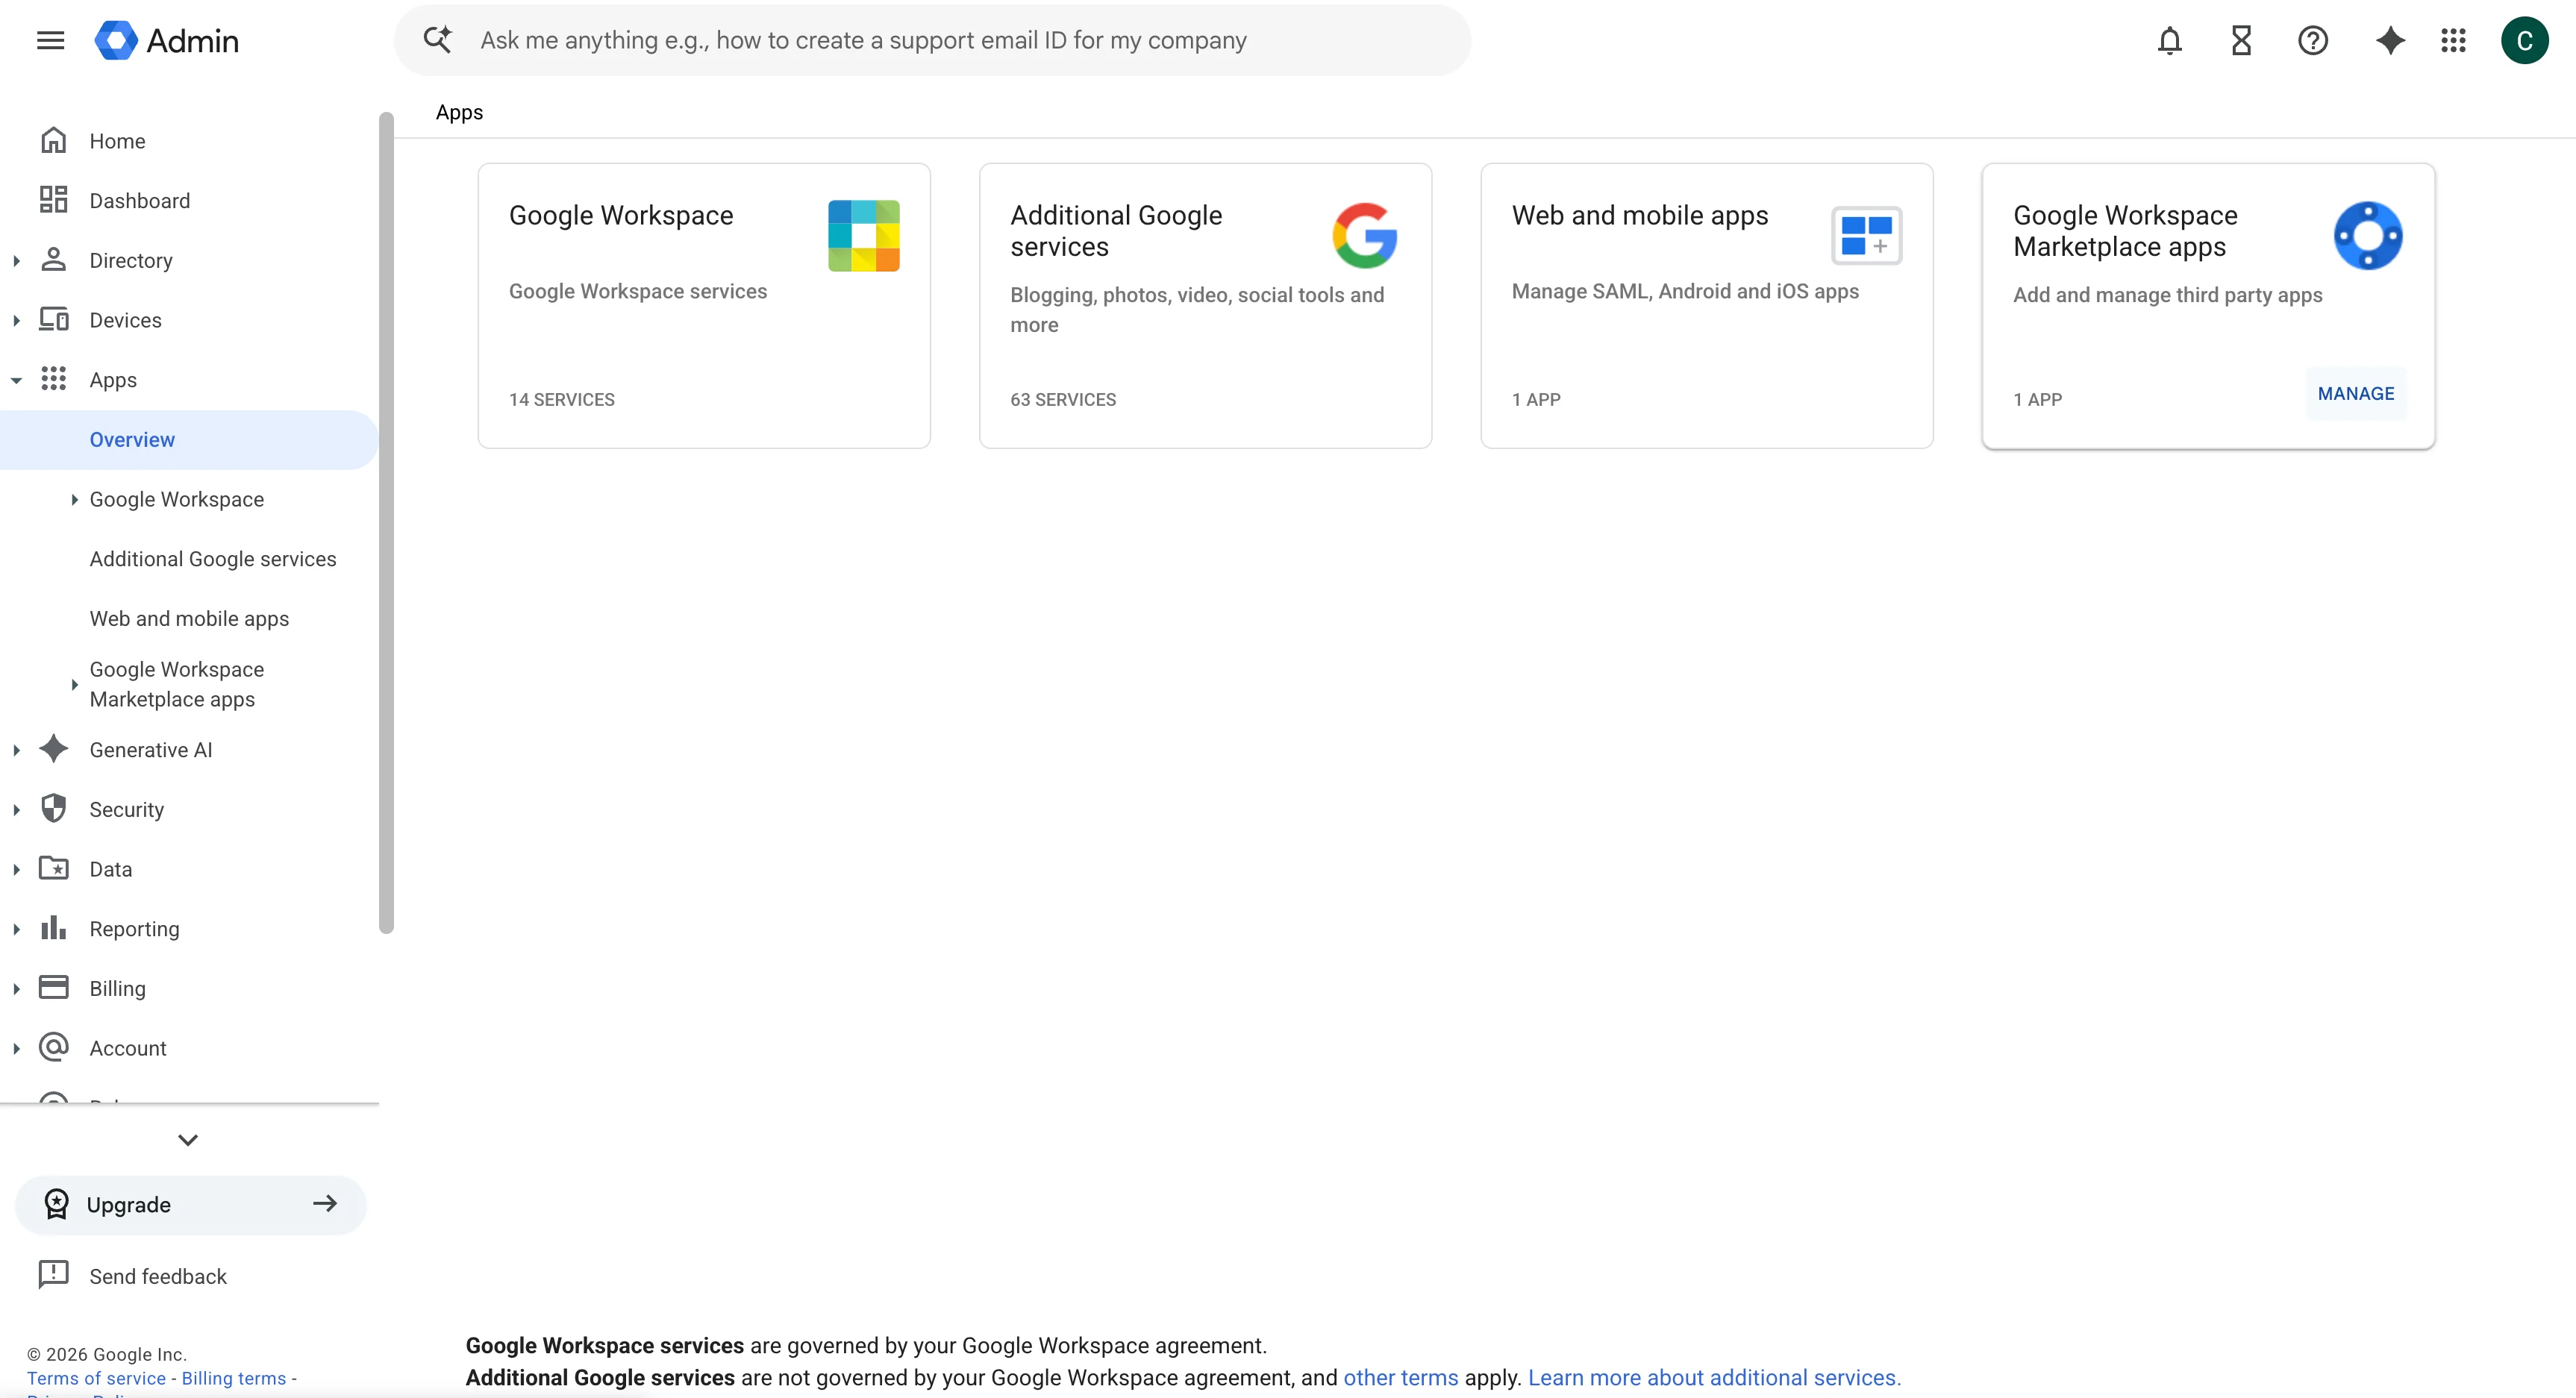Viewport: 2576px width, 1398px height.
Task: Click the MANAGE button on Marketplace card
Action: coord(2355,394)
